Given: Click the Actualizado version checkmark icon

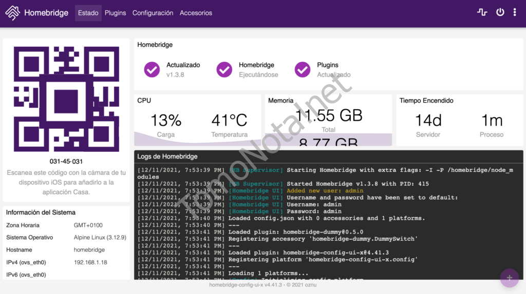Looking at the screenshot, I should coord(152,69).
